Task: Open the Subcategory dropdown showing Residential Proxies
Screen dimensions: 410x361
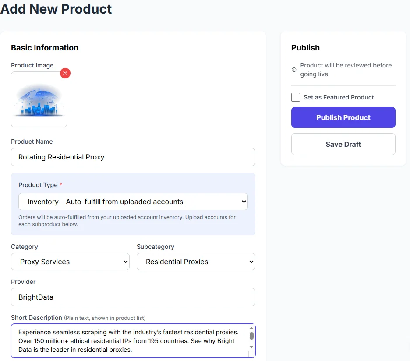Action: 196,262
